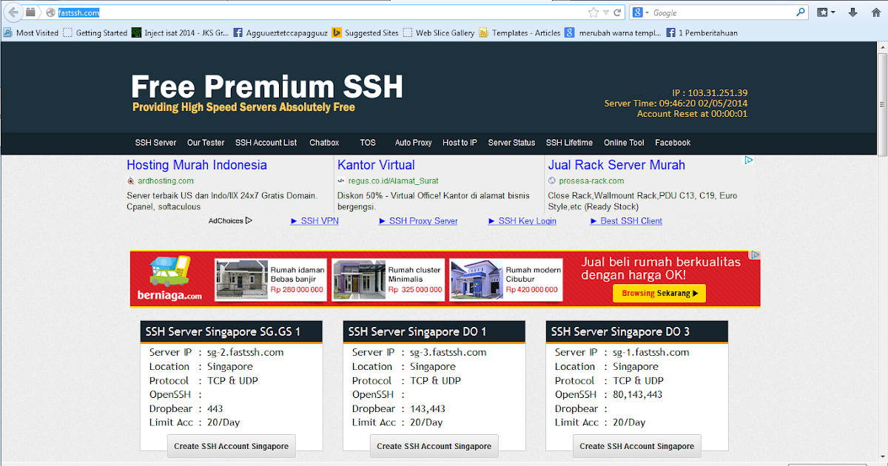Click the ardhosting.com ad URL

(x=165, y=181)
